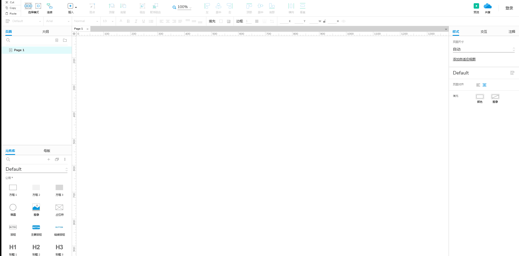Switch to the 交互 interactions tab
This screenshot has width=519, height=256.
(484, 32)
